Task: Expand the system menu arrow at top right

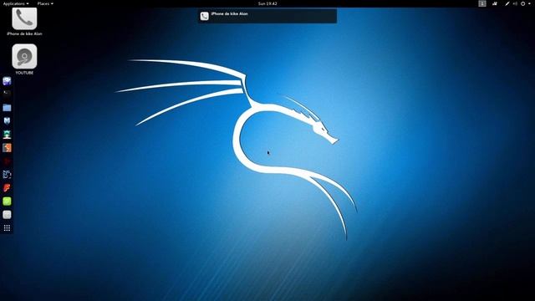Action: tap(530, 3)
